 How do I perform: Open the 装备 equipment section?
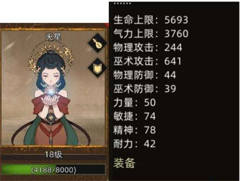pos(124,163)
